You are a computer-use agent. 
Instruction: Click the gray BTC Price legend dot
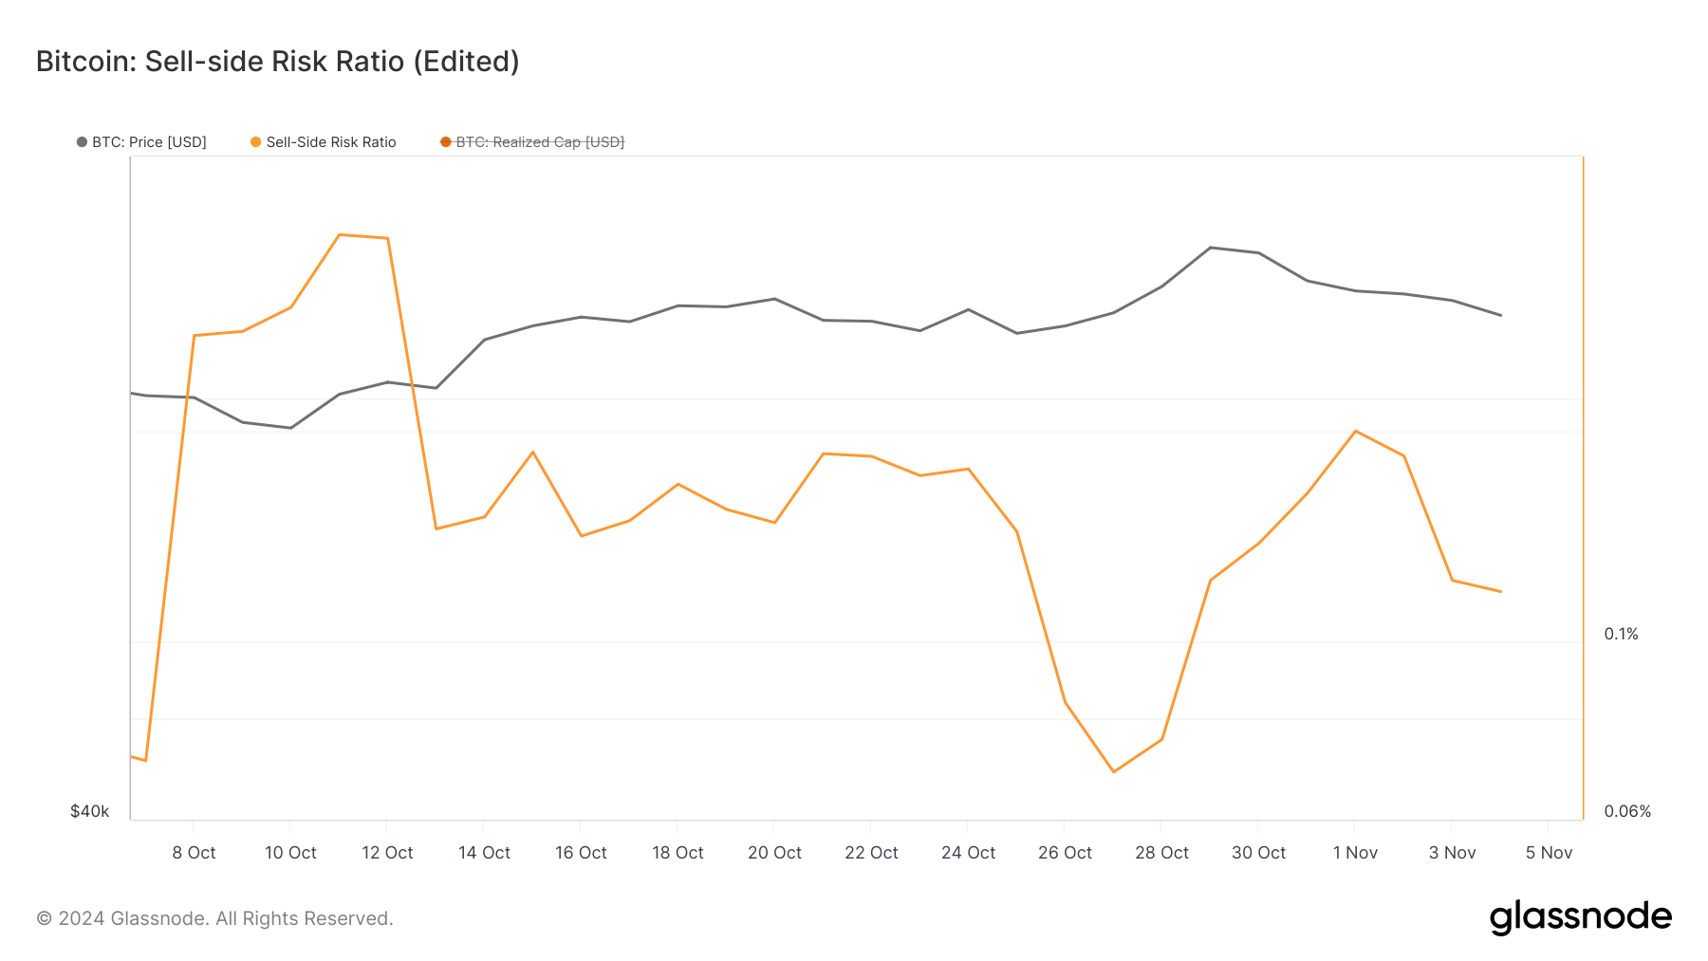pos(82,142)
